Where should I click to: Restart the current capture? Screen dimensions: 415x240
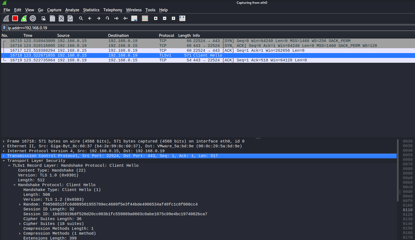tap(24, 18)
